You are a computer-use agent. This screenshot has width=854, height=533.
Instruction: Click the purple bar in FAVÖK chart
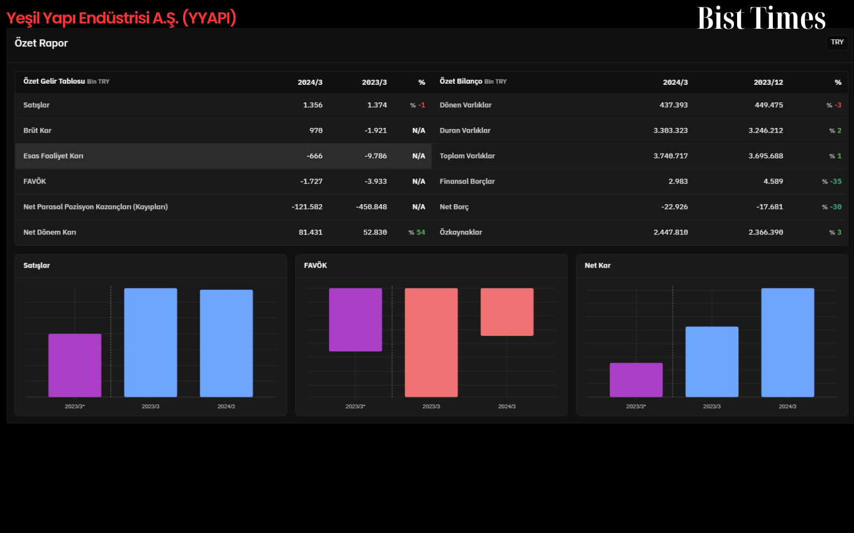tap(355, 320)
